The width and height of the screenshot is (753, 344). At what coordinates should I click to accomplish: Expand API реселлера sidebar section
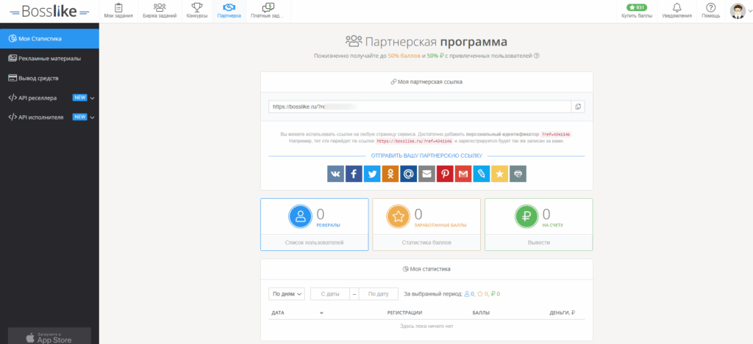[x=49, y=98]
